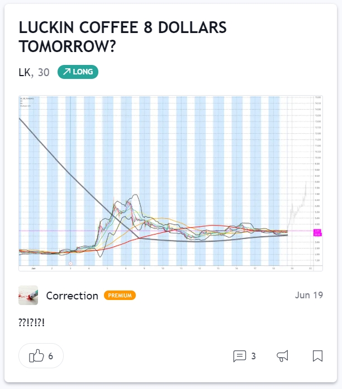Click the idea description text ??!?!?!
Viewport: 342px width, 389px height.
coord(32,323)
